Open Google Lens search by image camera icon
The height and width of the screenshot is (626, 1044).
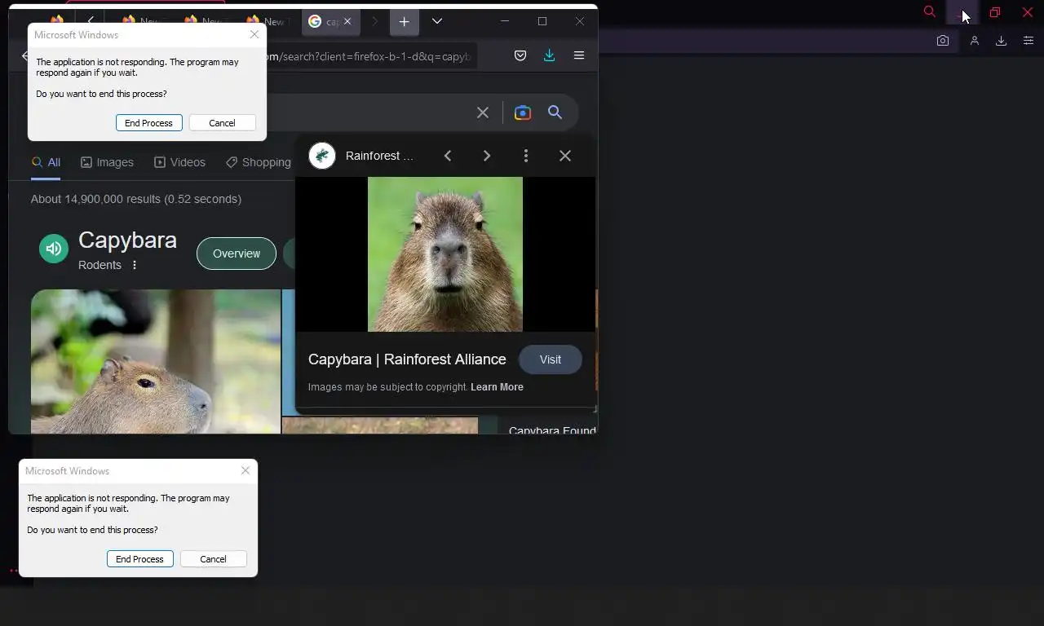(523, 112)
